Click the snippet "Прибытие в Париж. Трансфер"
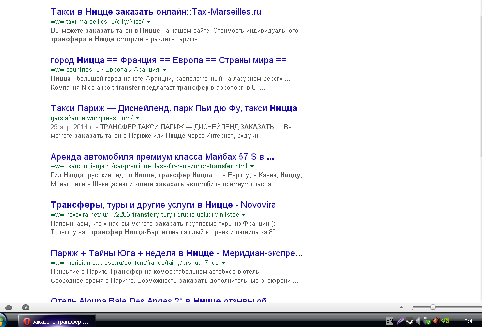 point(174,276)
